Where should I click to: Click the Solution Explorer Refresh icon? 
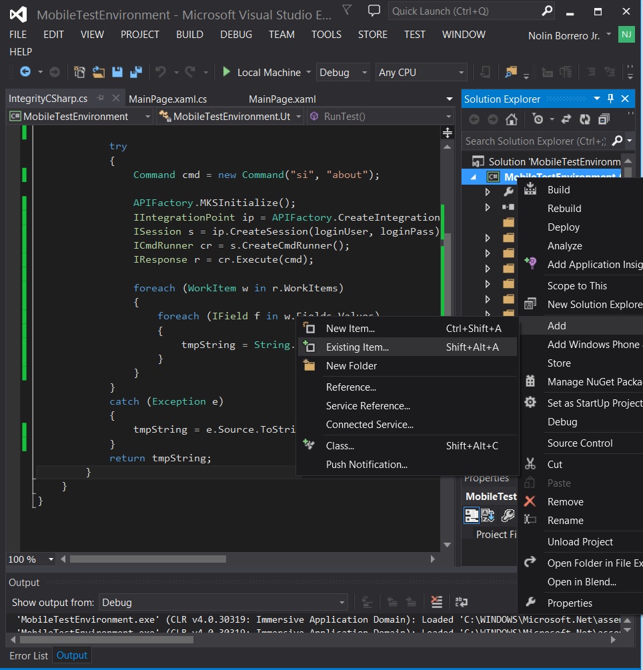[x=585, y=119]
